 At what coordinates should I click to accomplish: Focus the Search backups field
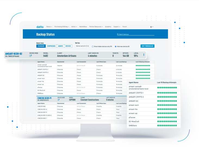[136, 34]
